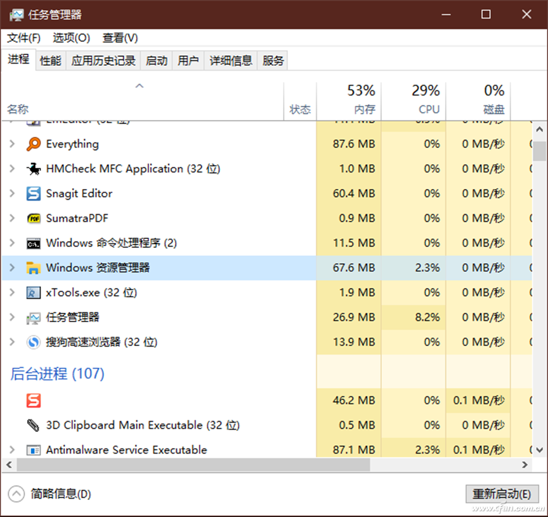Click the 8.2% CPU value
The width and height of the screenshot is (548, 517).
tap(427, 317)
